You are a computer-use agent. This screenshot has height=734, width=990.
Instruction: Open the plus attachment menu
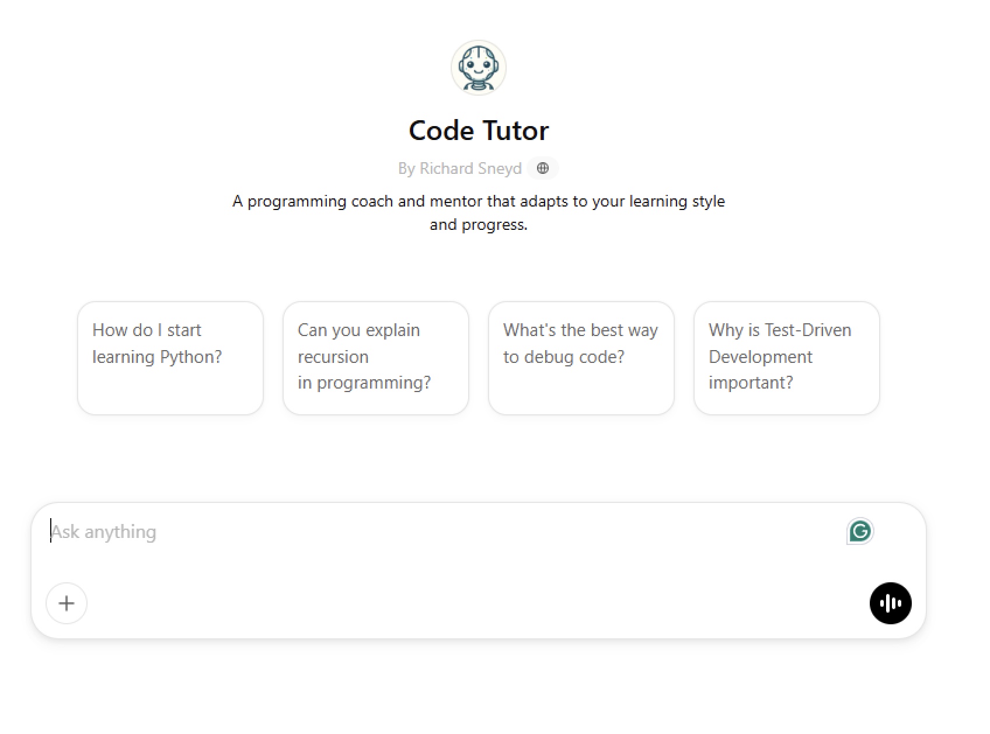click(67, 603)
